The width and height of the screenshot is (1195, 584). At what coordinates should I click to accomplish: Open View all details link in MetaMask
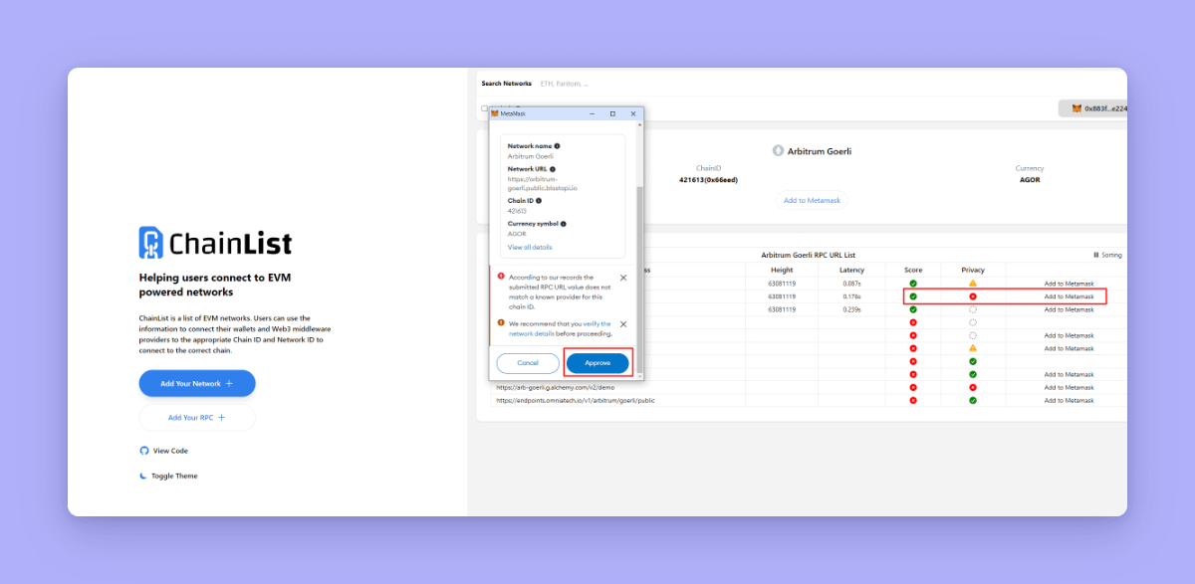click(x=530, y=247)
